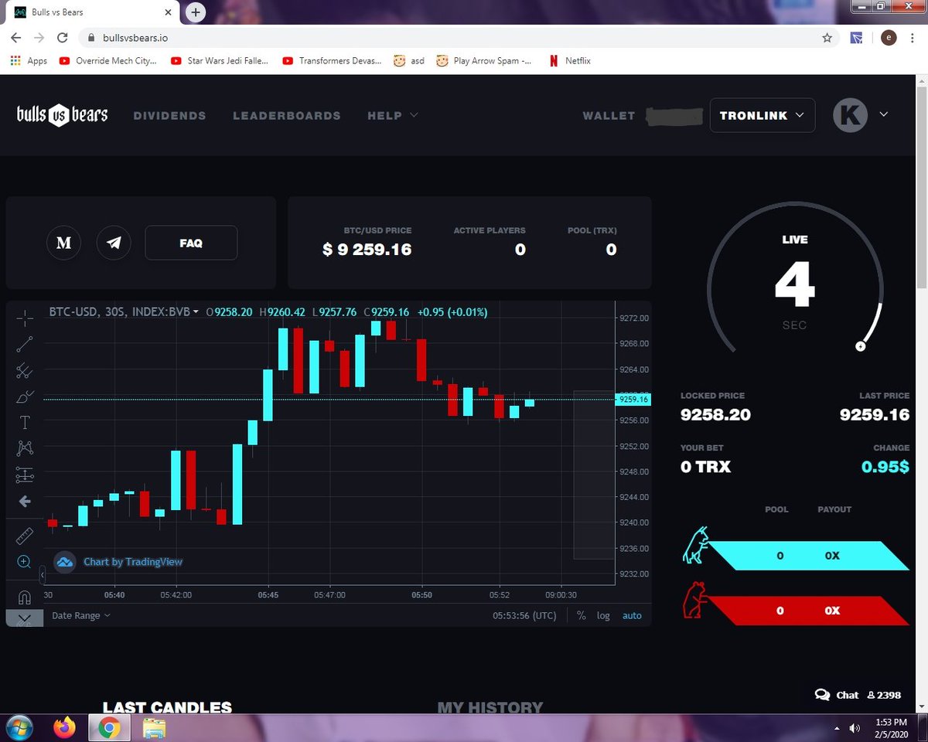This screenshot has height=742, width=928.
Task: Click the chat users count 2398
Action: [x=884, y=695]
